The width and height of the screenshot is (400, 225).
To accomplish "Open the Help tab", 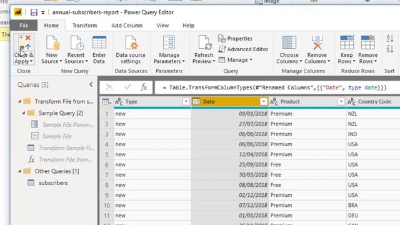I will point(189,26).
